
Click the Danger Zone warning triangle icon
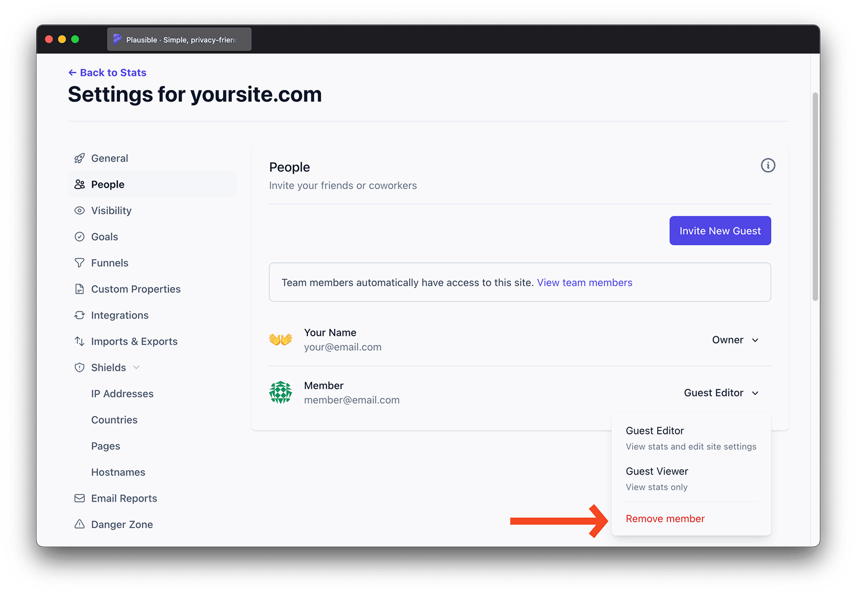[79, 524]
